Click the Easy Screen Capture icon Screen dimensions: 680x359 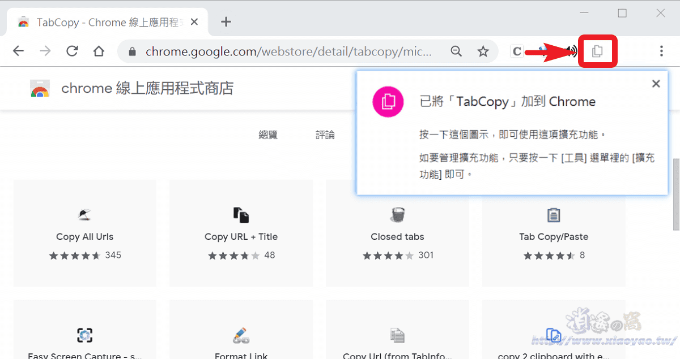(x=85, y=335)
